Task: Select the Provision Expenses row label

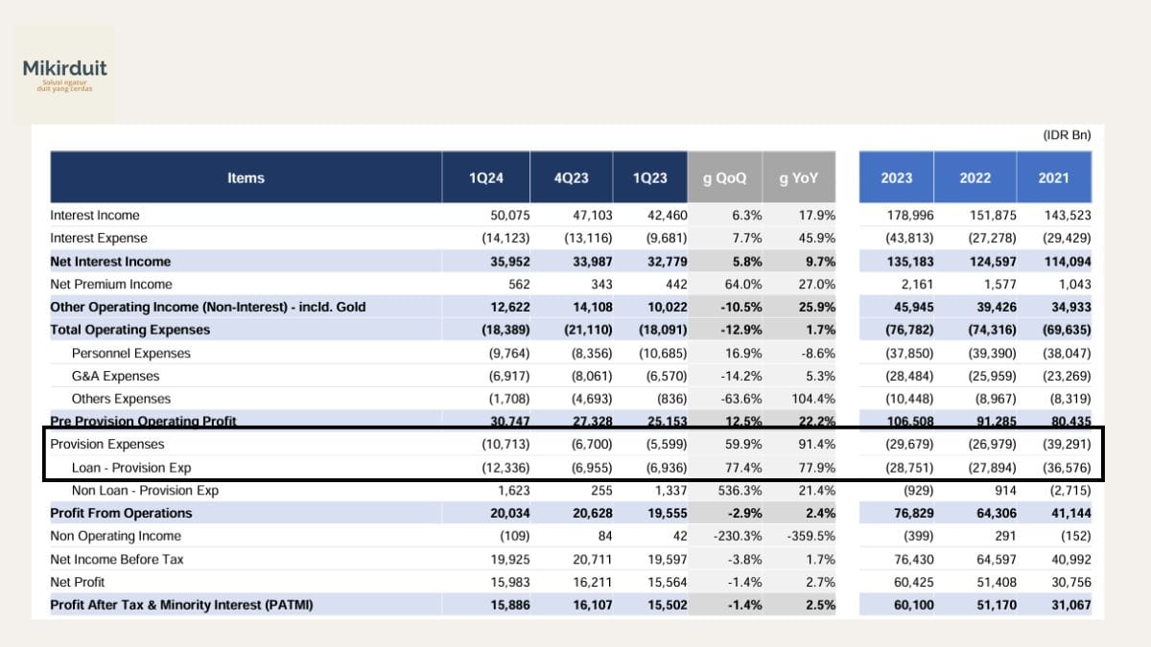Action: pyautogui.click(x=107, y=445)
